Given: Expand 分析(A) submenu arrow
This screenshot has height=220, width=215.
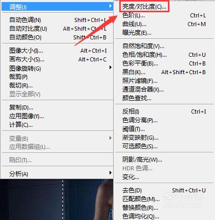Looking at the screenshot, I should [x=111, y=173].
